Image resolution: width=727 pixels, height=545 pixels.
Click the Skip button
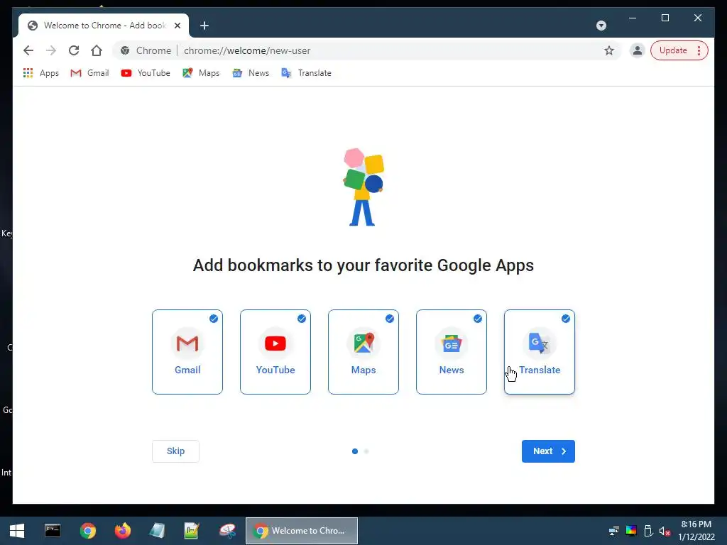176,451
